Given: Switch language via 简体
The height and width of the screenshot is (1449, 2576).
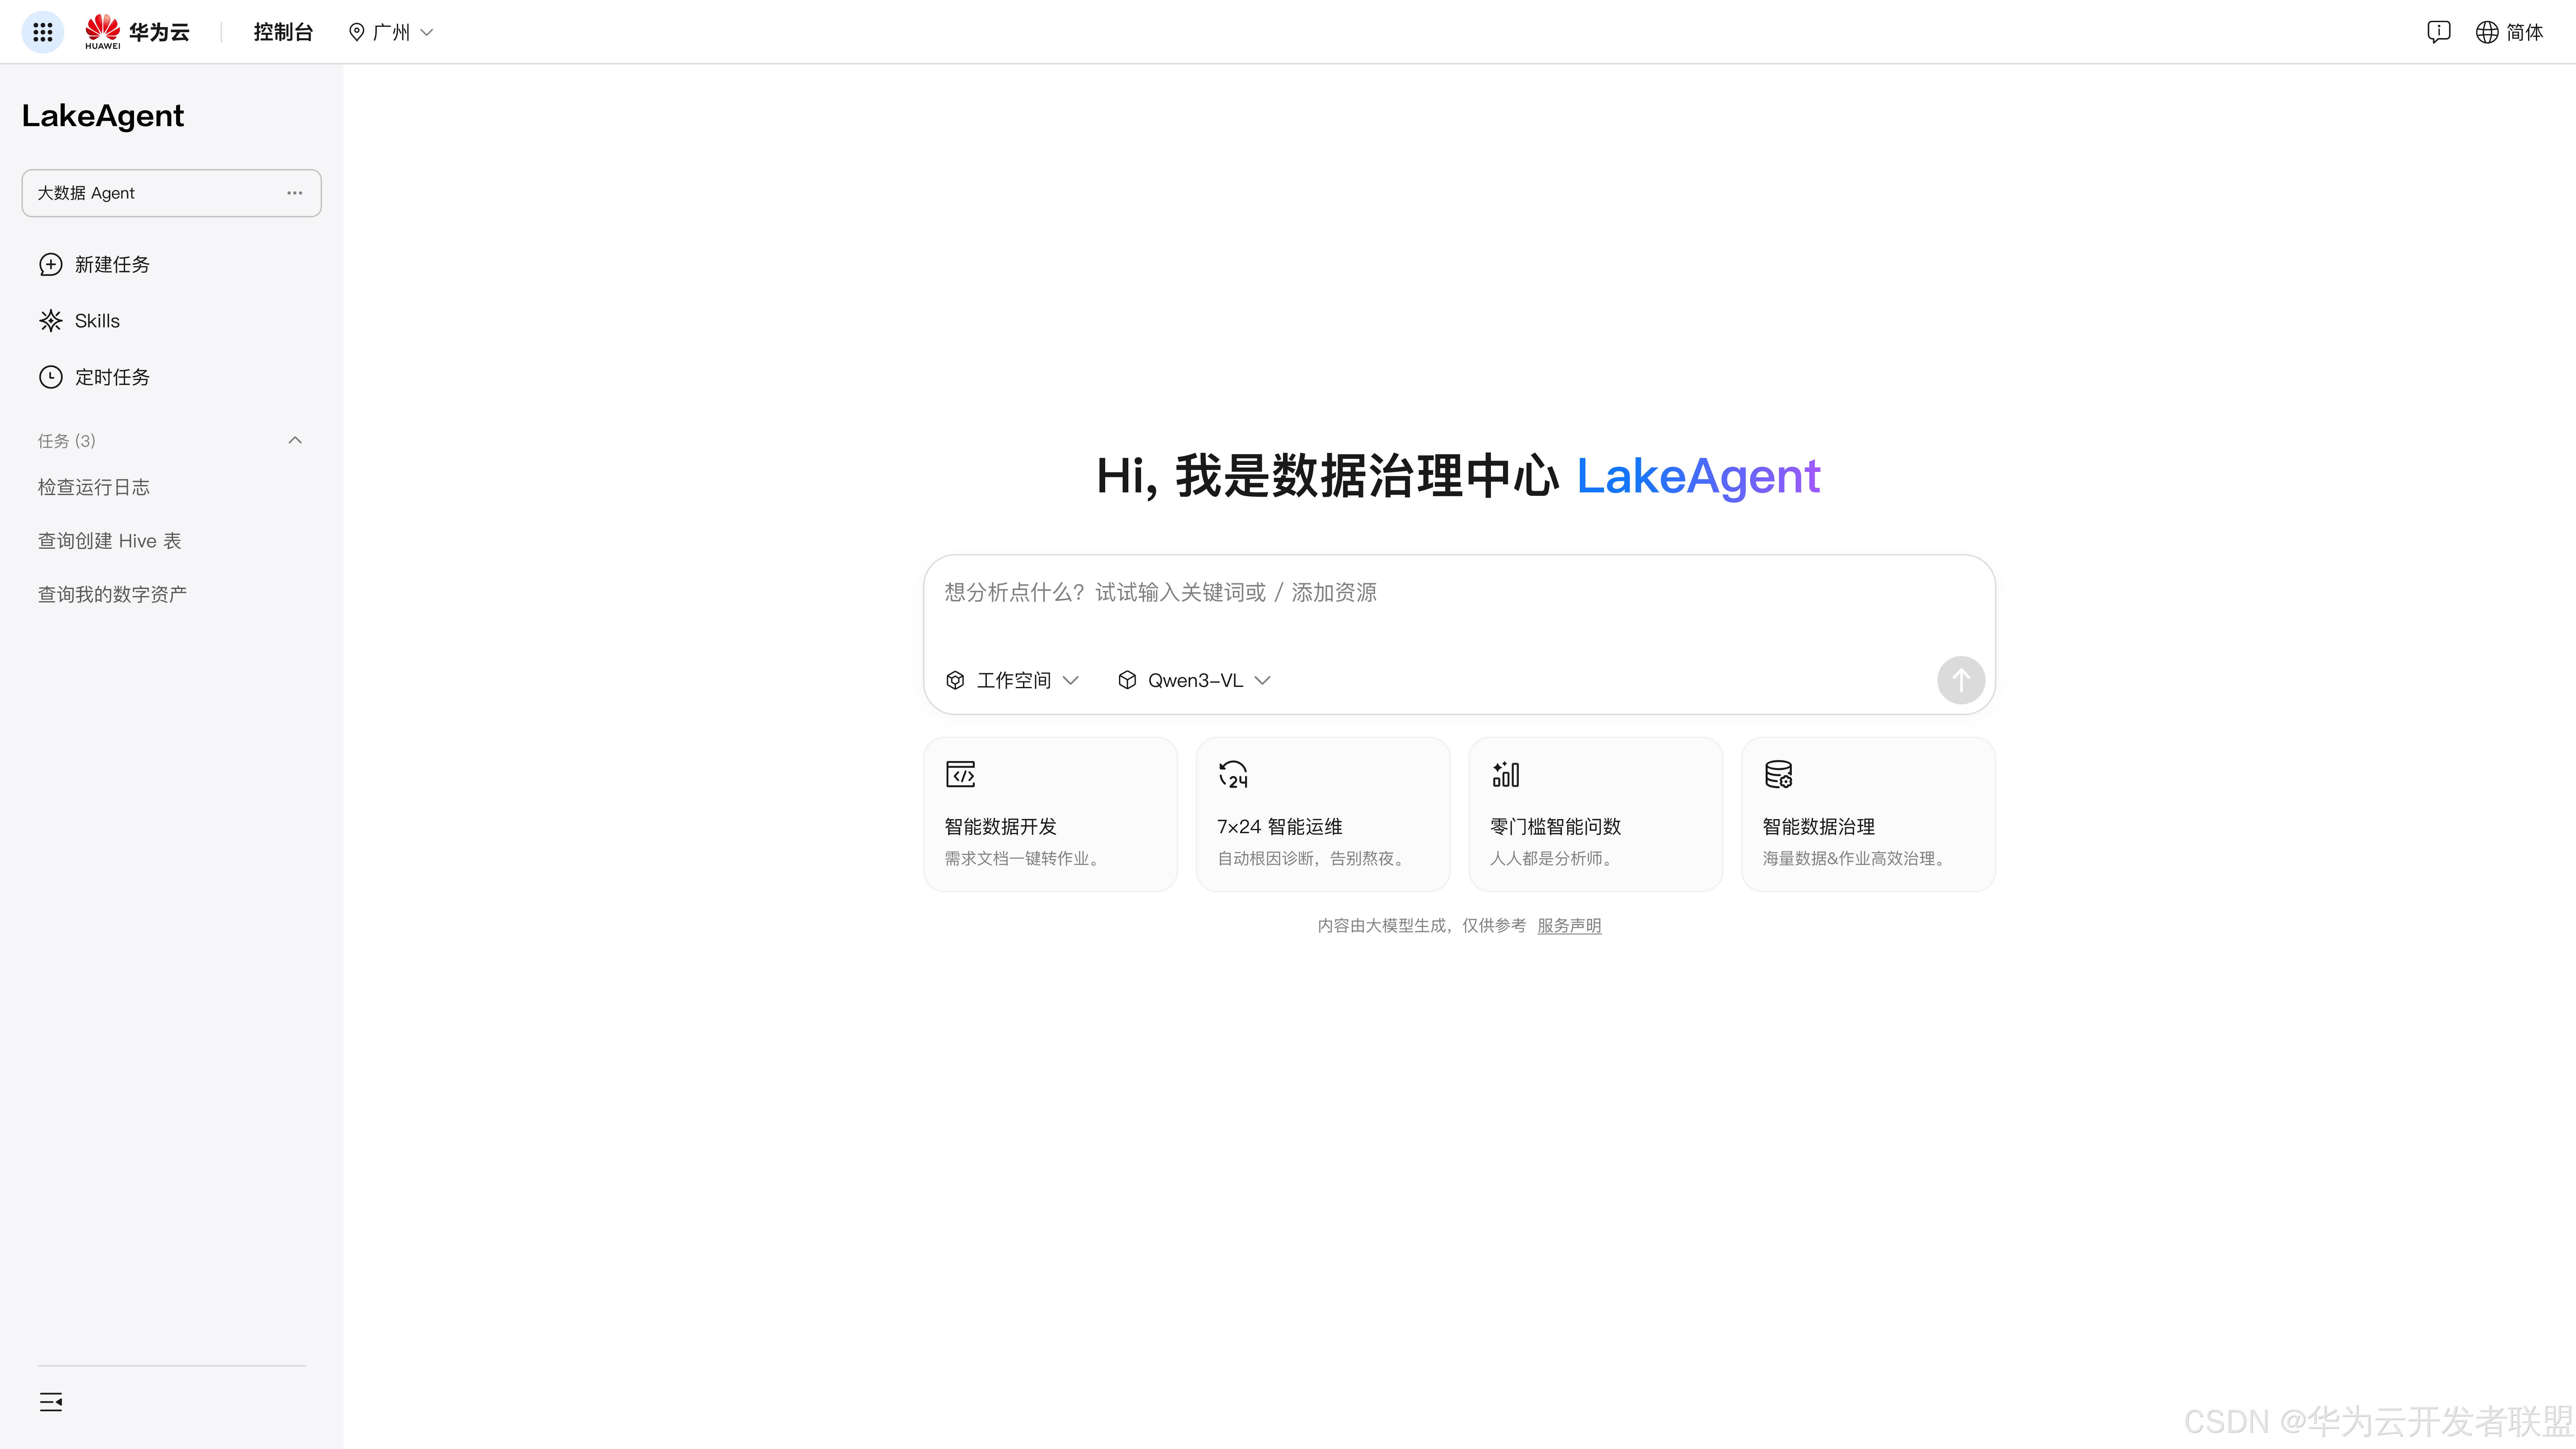Looking at the screenshot, I should (2525, 32).
